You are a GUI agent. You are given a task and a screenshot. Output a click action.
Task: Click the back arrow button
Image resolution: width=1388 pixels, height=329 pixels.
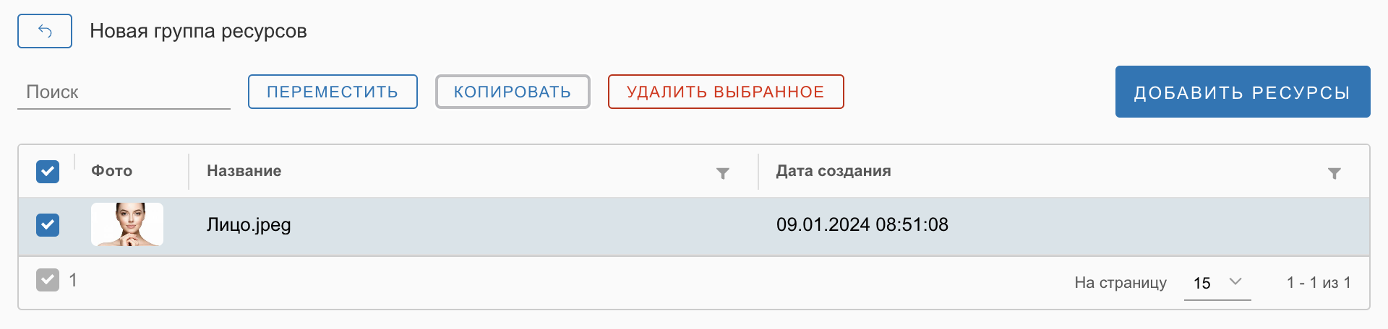pyautogui.click(x=45, y=31)
